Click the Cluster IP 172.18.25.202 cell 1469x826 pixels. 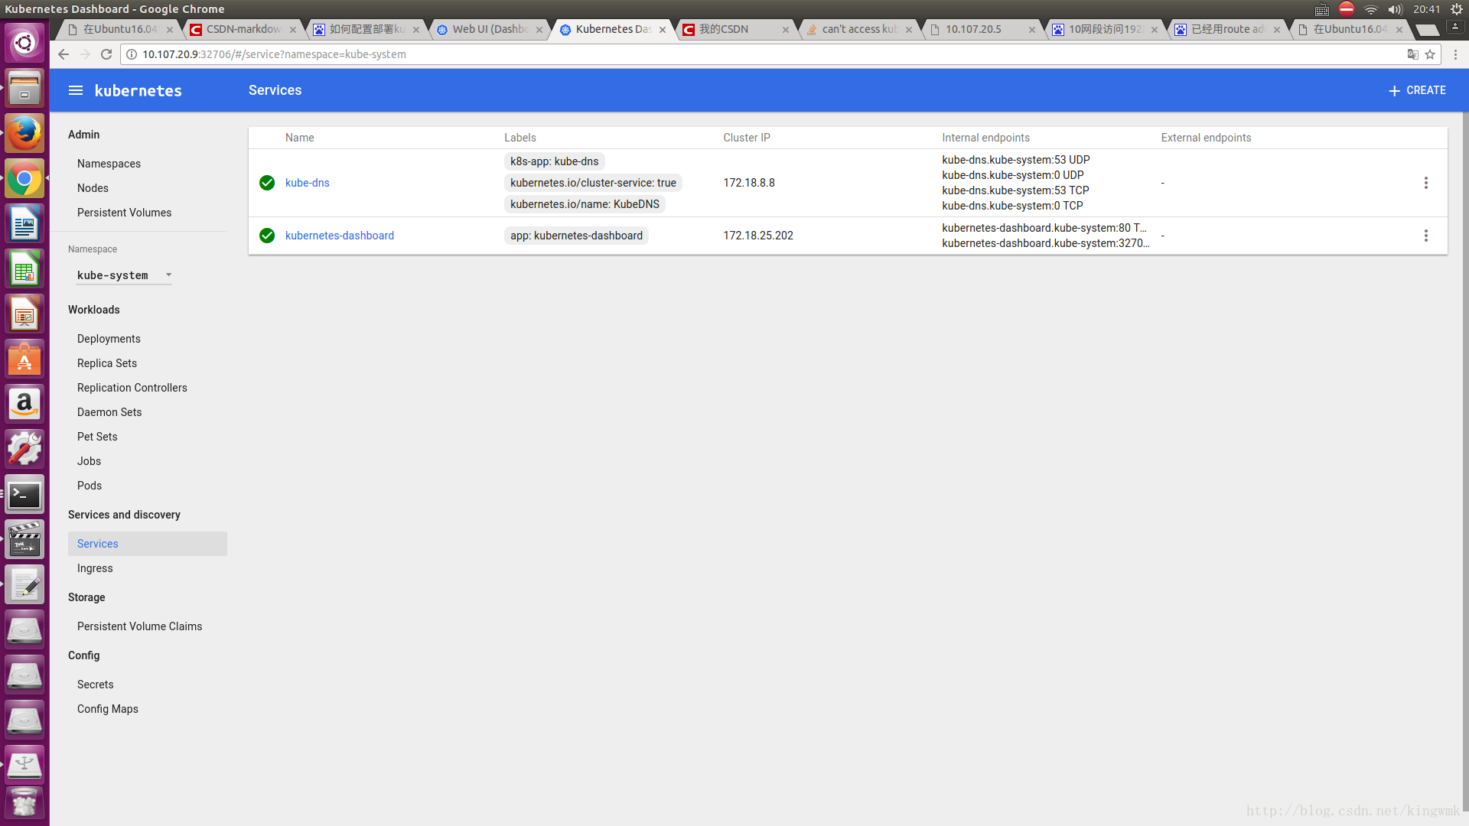pos(758,236)
